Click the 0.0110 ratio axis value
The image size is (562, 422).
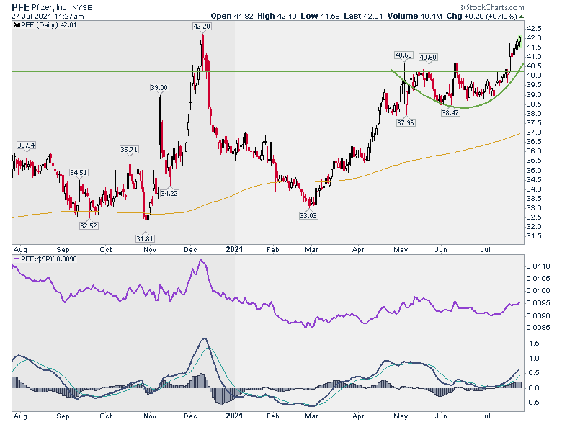point(538,266)
